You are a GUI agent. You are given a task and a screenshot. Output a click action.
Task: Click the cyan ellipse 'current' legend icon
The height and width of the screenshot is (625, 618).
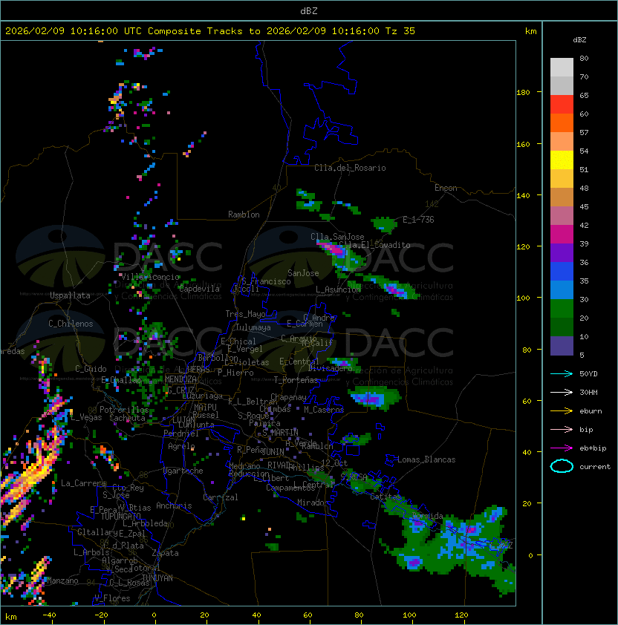click(562, 466)
